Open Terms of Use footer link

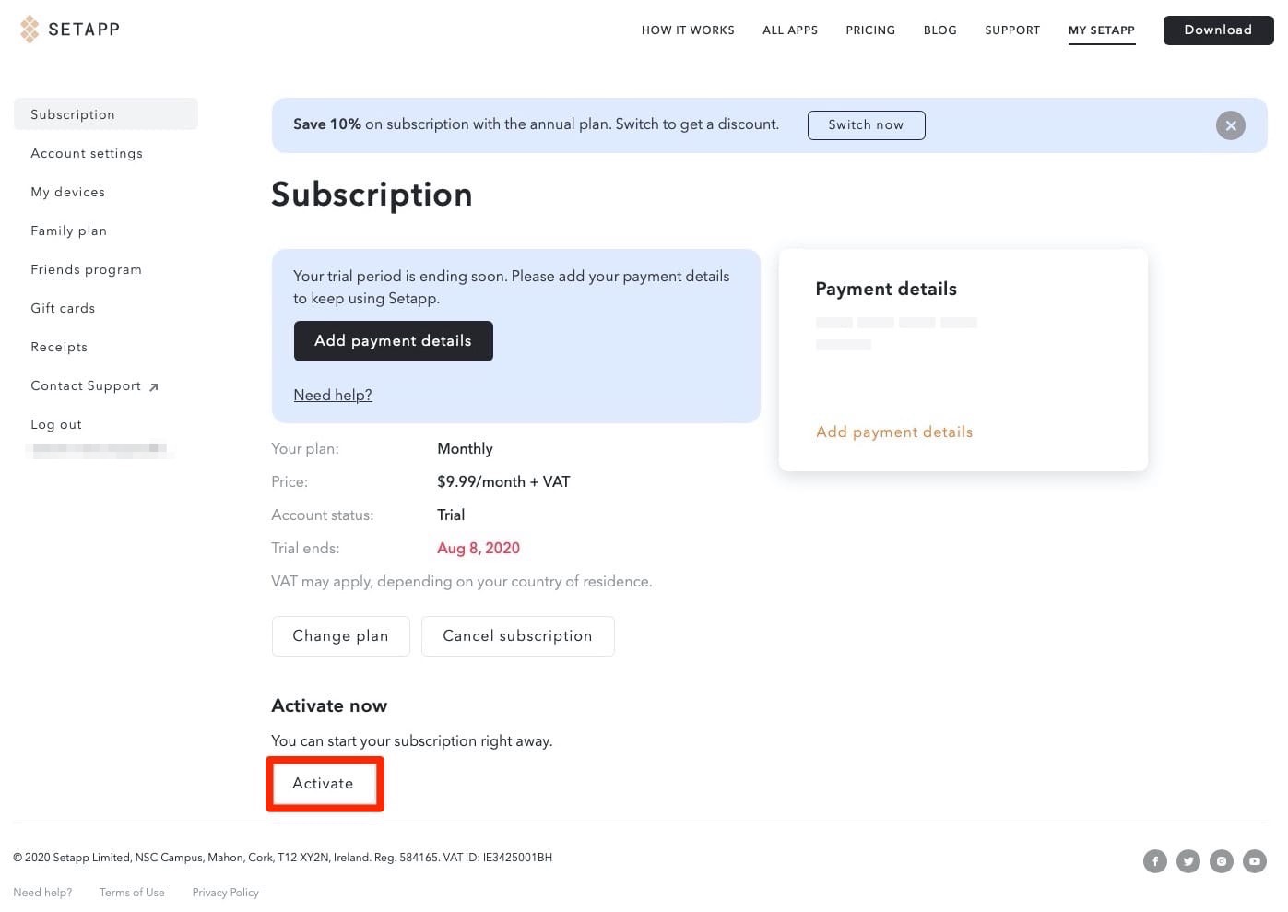point(132,893)
